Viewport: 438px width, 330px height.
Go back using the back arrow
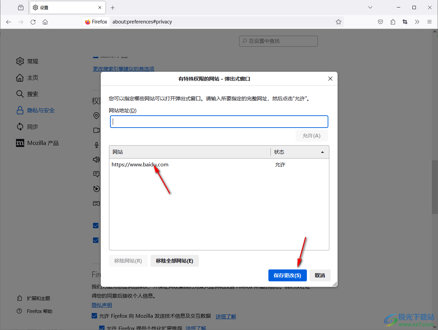pos(9,22)
